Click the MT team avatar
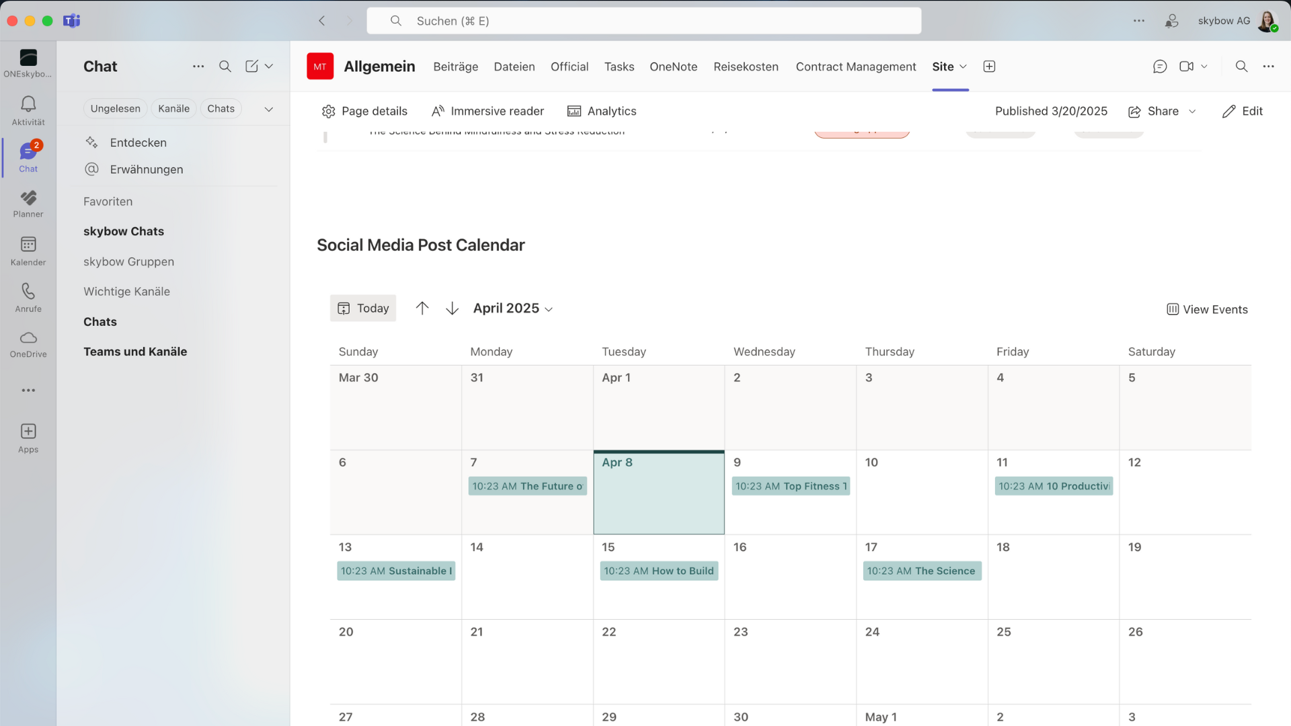This screenshot has width=1291, height=726. pos(320,67)
